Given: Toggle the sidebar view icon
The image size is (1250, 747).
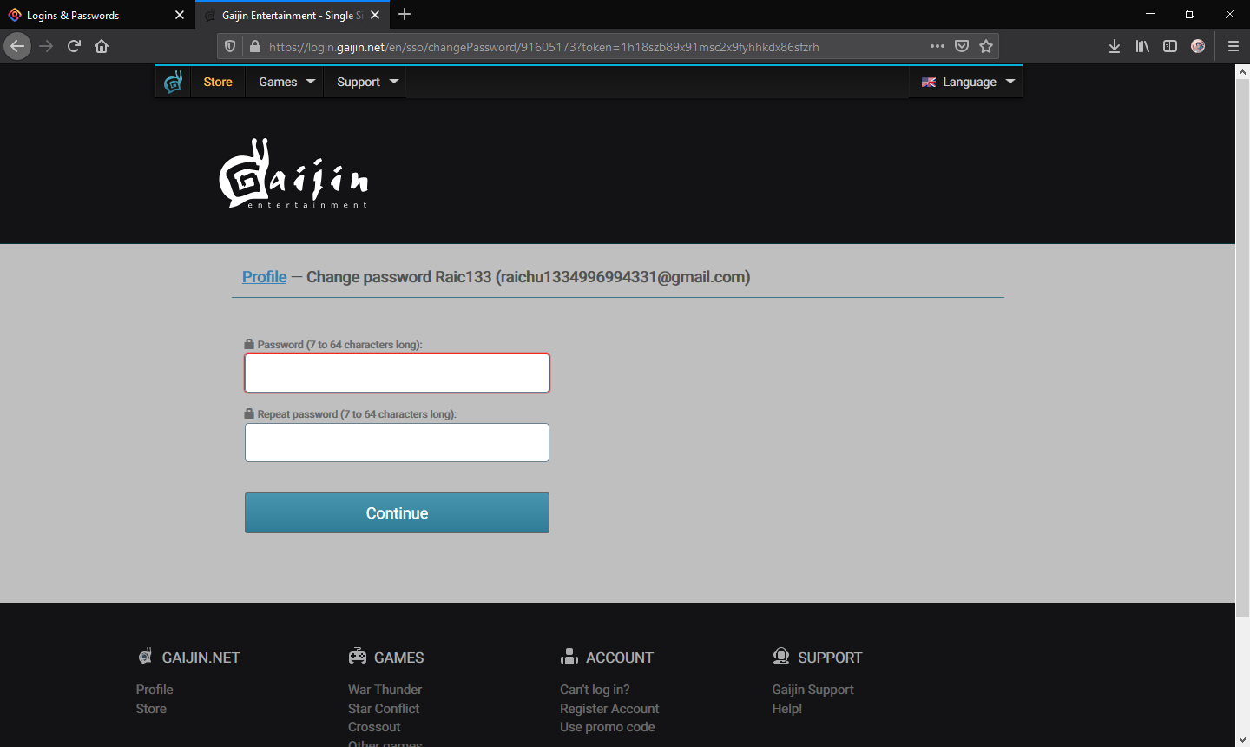Looking at the screenshot, I should click(x=1170, y=46).
